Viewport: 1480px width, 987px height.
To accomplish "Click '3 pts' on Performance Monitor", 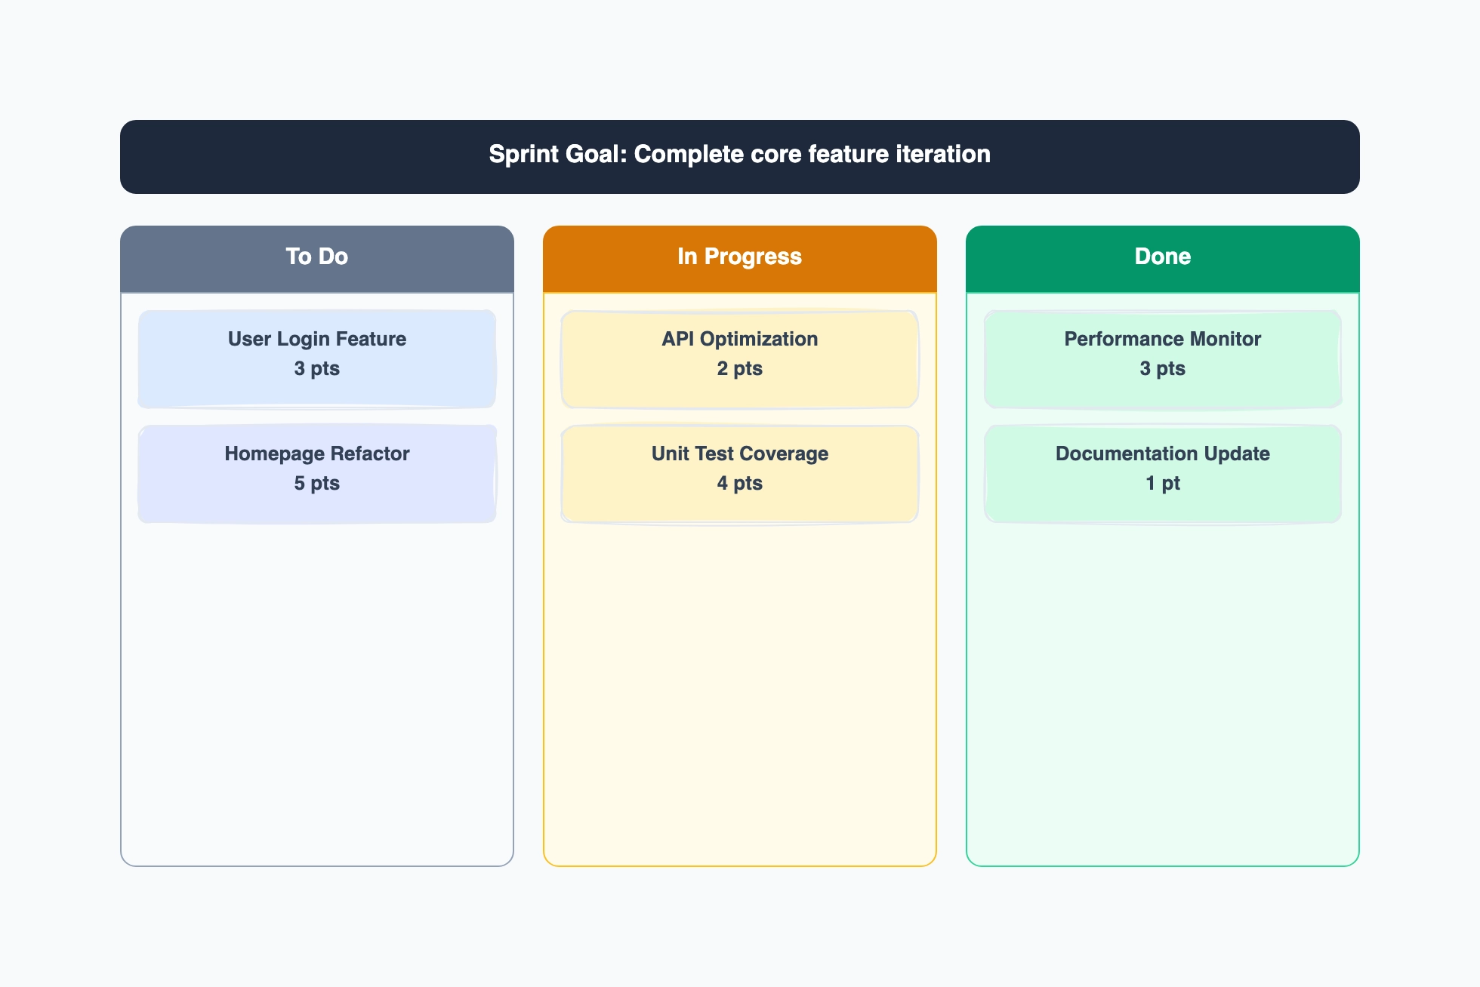I will click(x=1163, y=369).
